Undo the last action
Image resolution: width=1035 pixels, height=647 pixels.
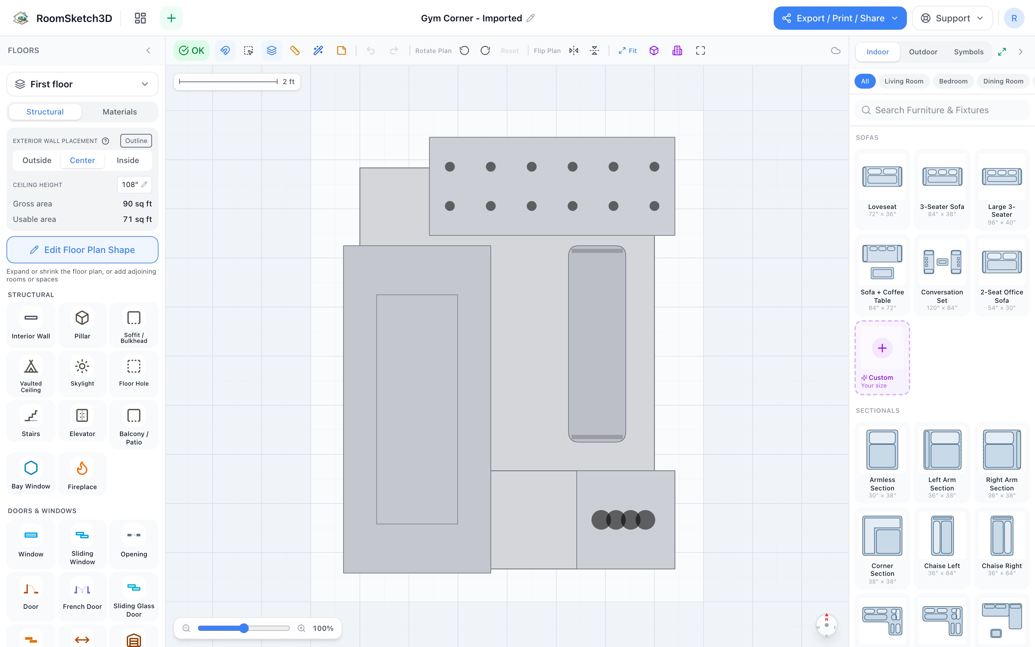click(371, 50)
